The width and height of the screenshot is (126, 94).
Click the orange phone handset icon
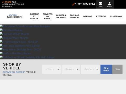[x=73, y=4]
